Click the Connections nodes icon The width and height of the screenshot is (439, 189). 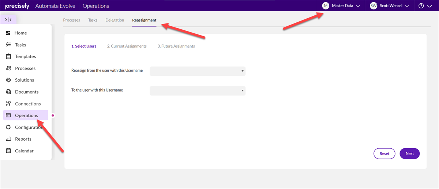point(8,104)
